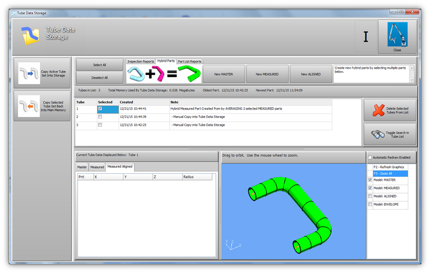
Task: Click the Tube Data Storage folder icon
Action: pos(31,35)
